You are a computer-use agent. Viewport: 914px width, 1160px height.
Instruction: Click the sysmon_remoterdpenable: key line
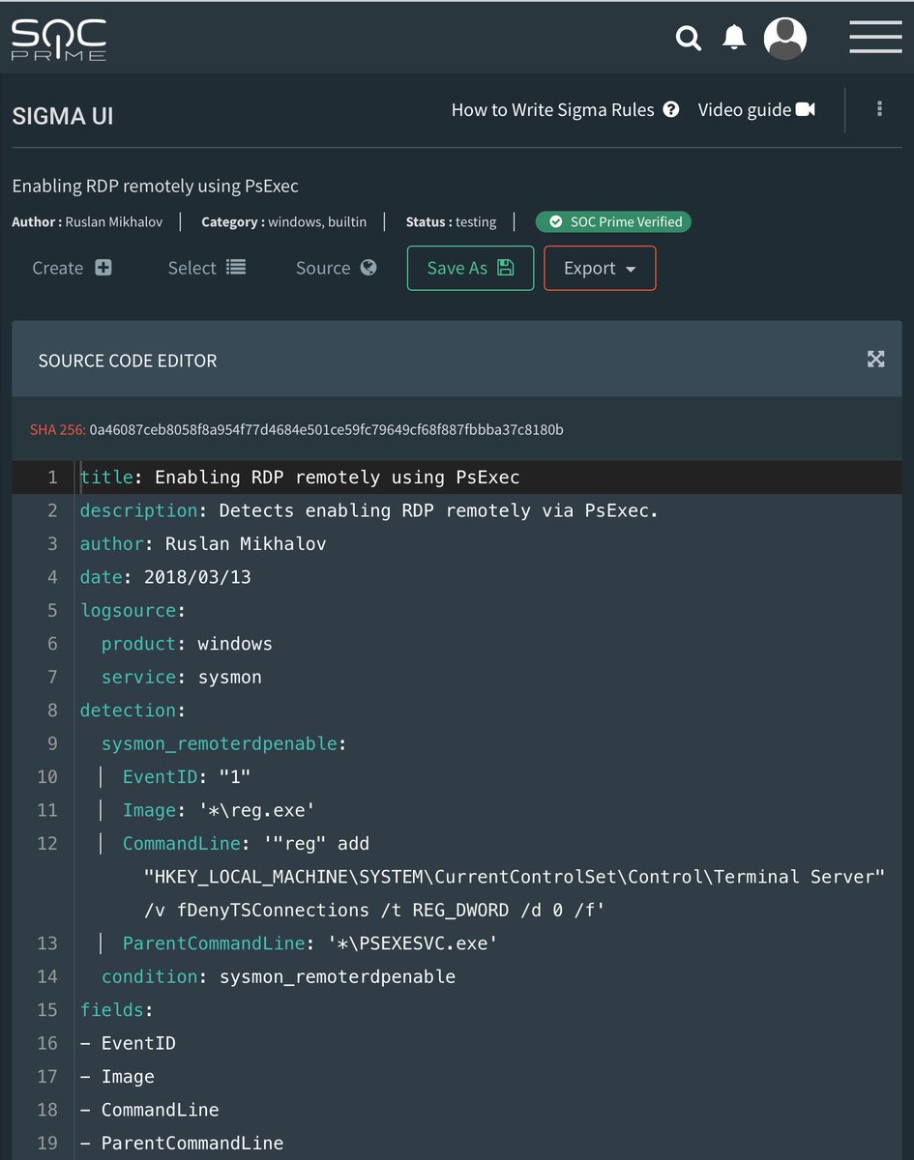click(x=224, y=744)
